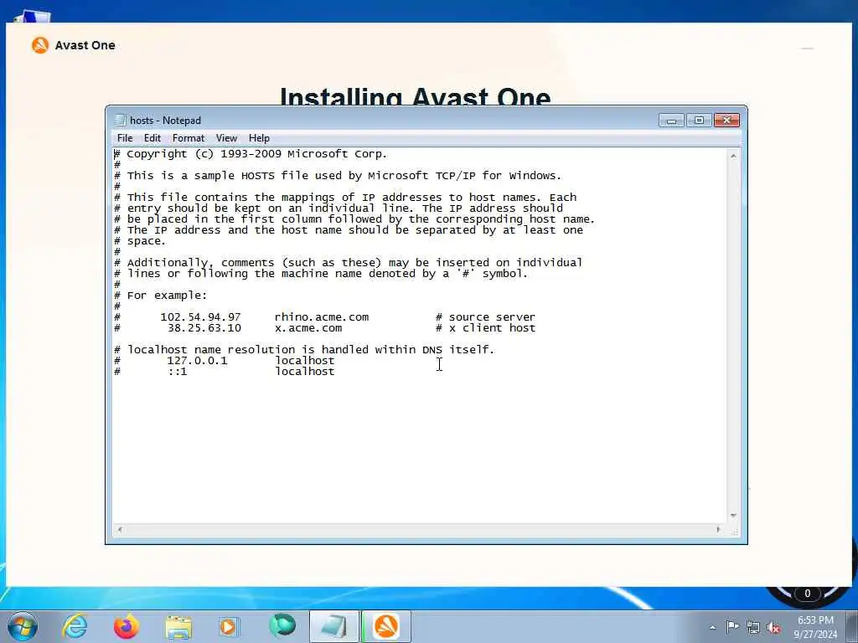Close the hosts Notepad window
The height and width of the screenshot is (643, 858).
tap(726, 121)
